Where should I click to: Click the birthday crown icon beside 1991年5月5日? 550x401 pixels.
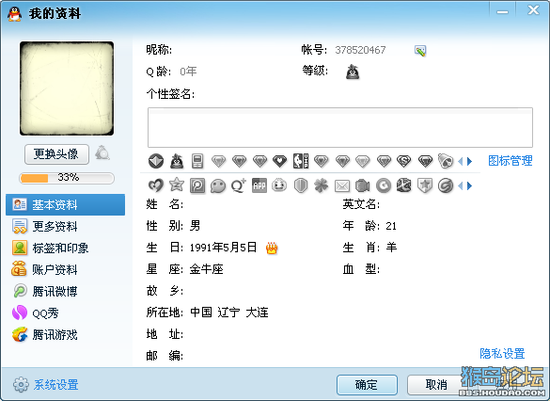272,248
